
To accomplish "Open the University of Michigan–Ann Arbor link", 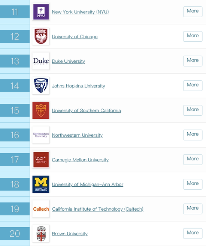I will tap(88, 184).
